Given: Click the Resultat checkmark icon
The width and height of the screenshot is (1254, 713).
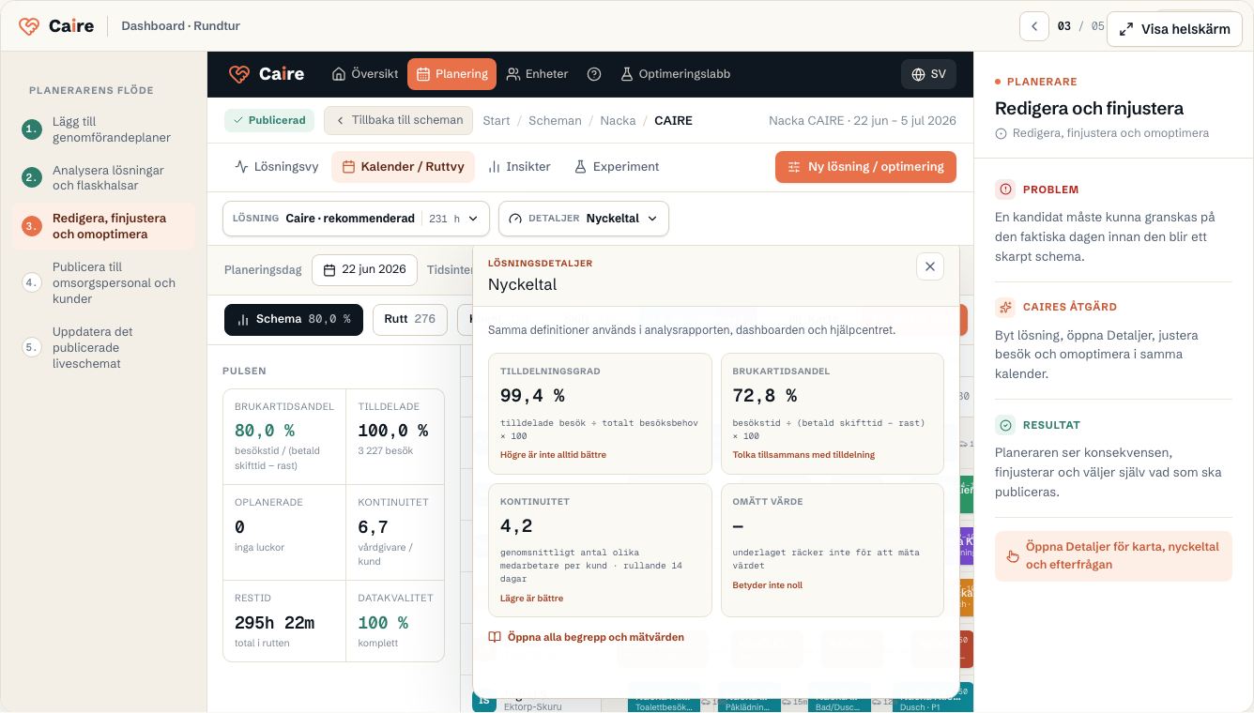Looking at the screenshot, I should click(x=1005, y=425).
